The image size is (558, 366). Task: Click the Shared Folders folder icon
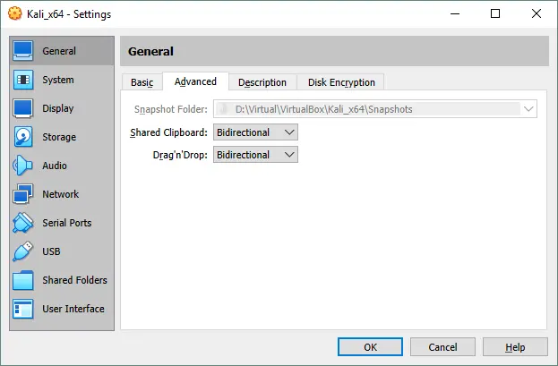click(x=23, y=280)
